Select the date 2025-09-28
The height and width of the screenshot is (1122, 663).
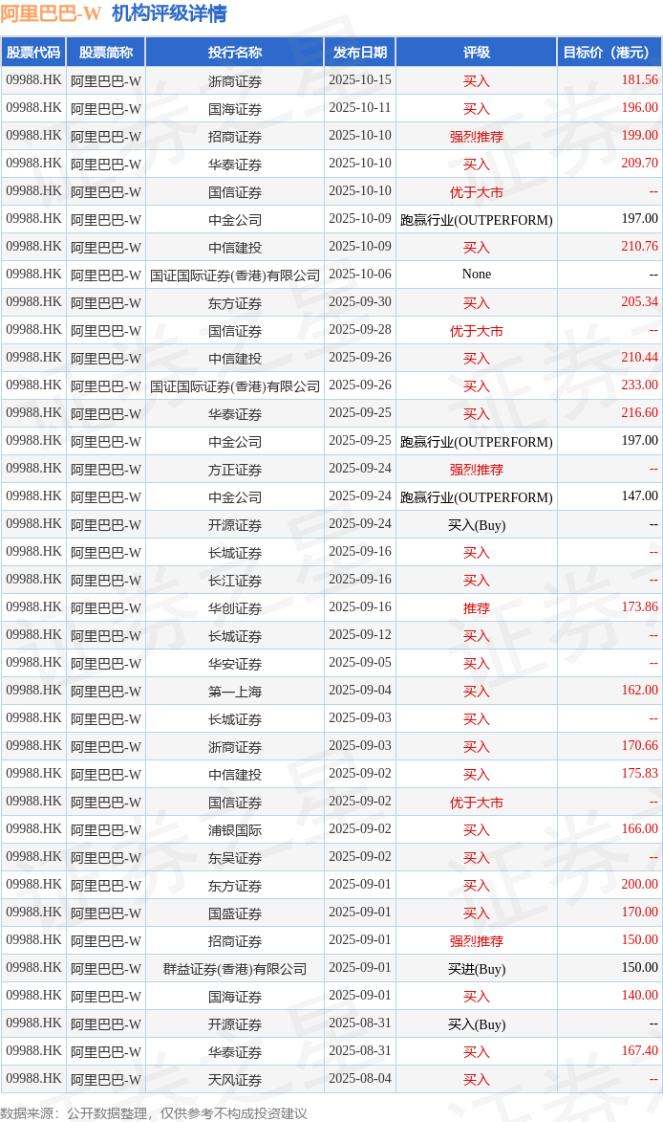point(360,329)
